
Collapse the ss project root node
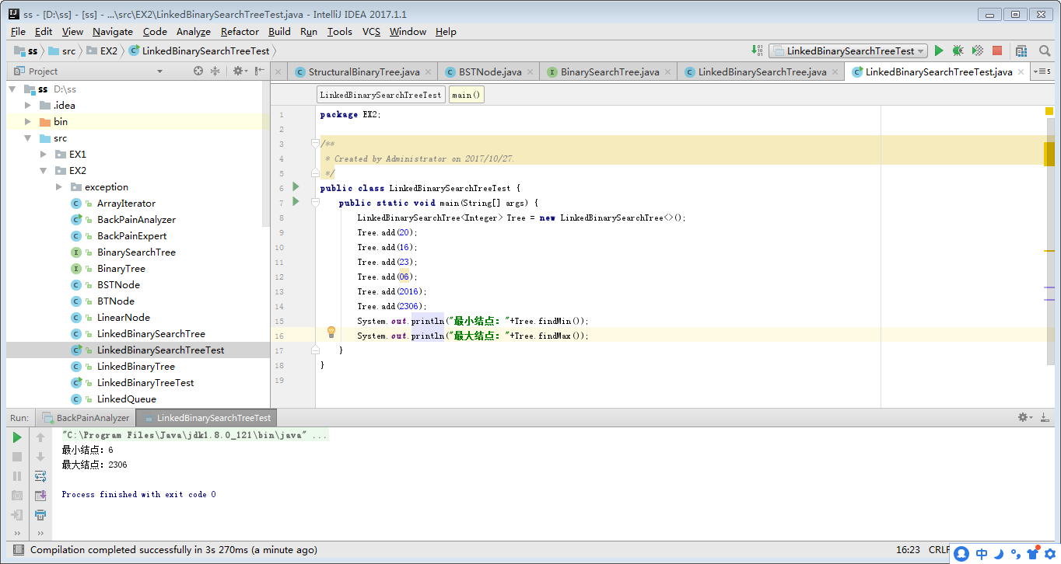point(12,89)
